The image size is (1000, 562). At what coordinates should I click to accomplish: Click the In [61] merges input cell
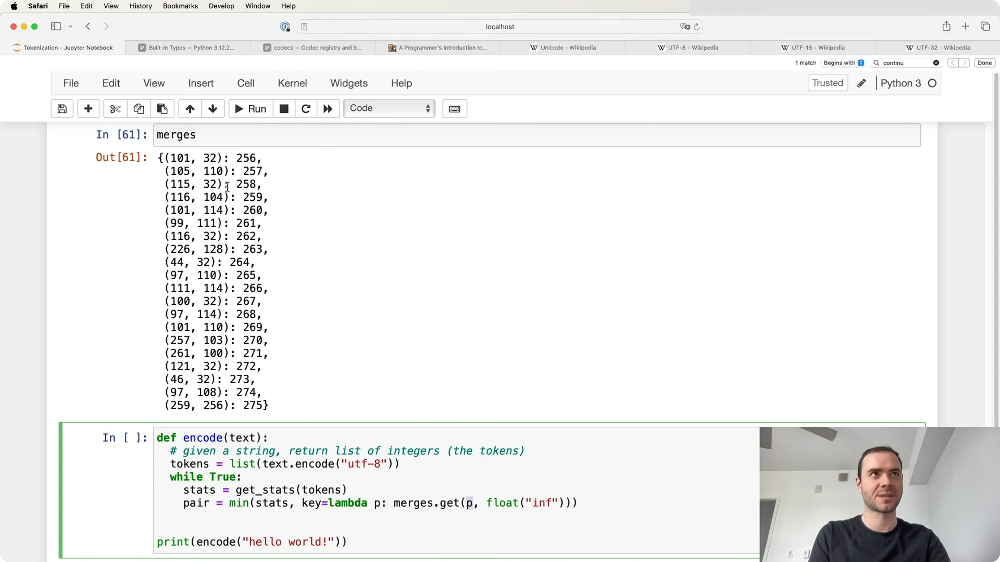[537, 135]
